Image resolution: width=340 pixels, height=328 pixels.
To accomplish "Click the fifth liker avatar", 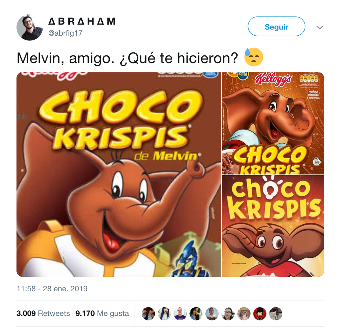I will [x=212, y=313].
